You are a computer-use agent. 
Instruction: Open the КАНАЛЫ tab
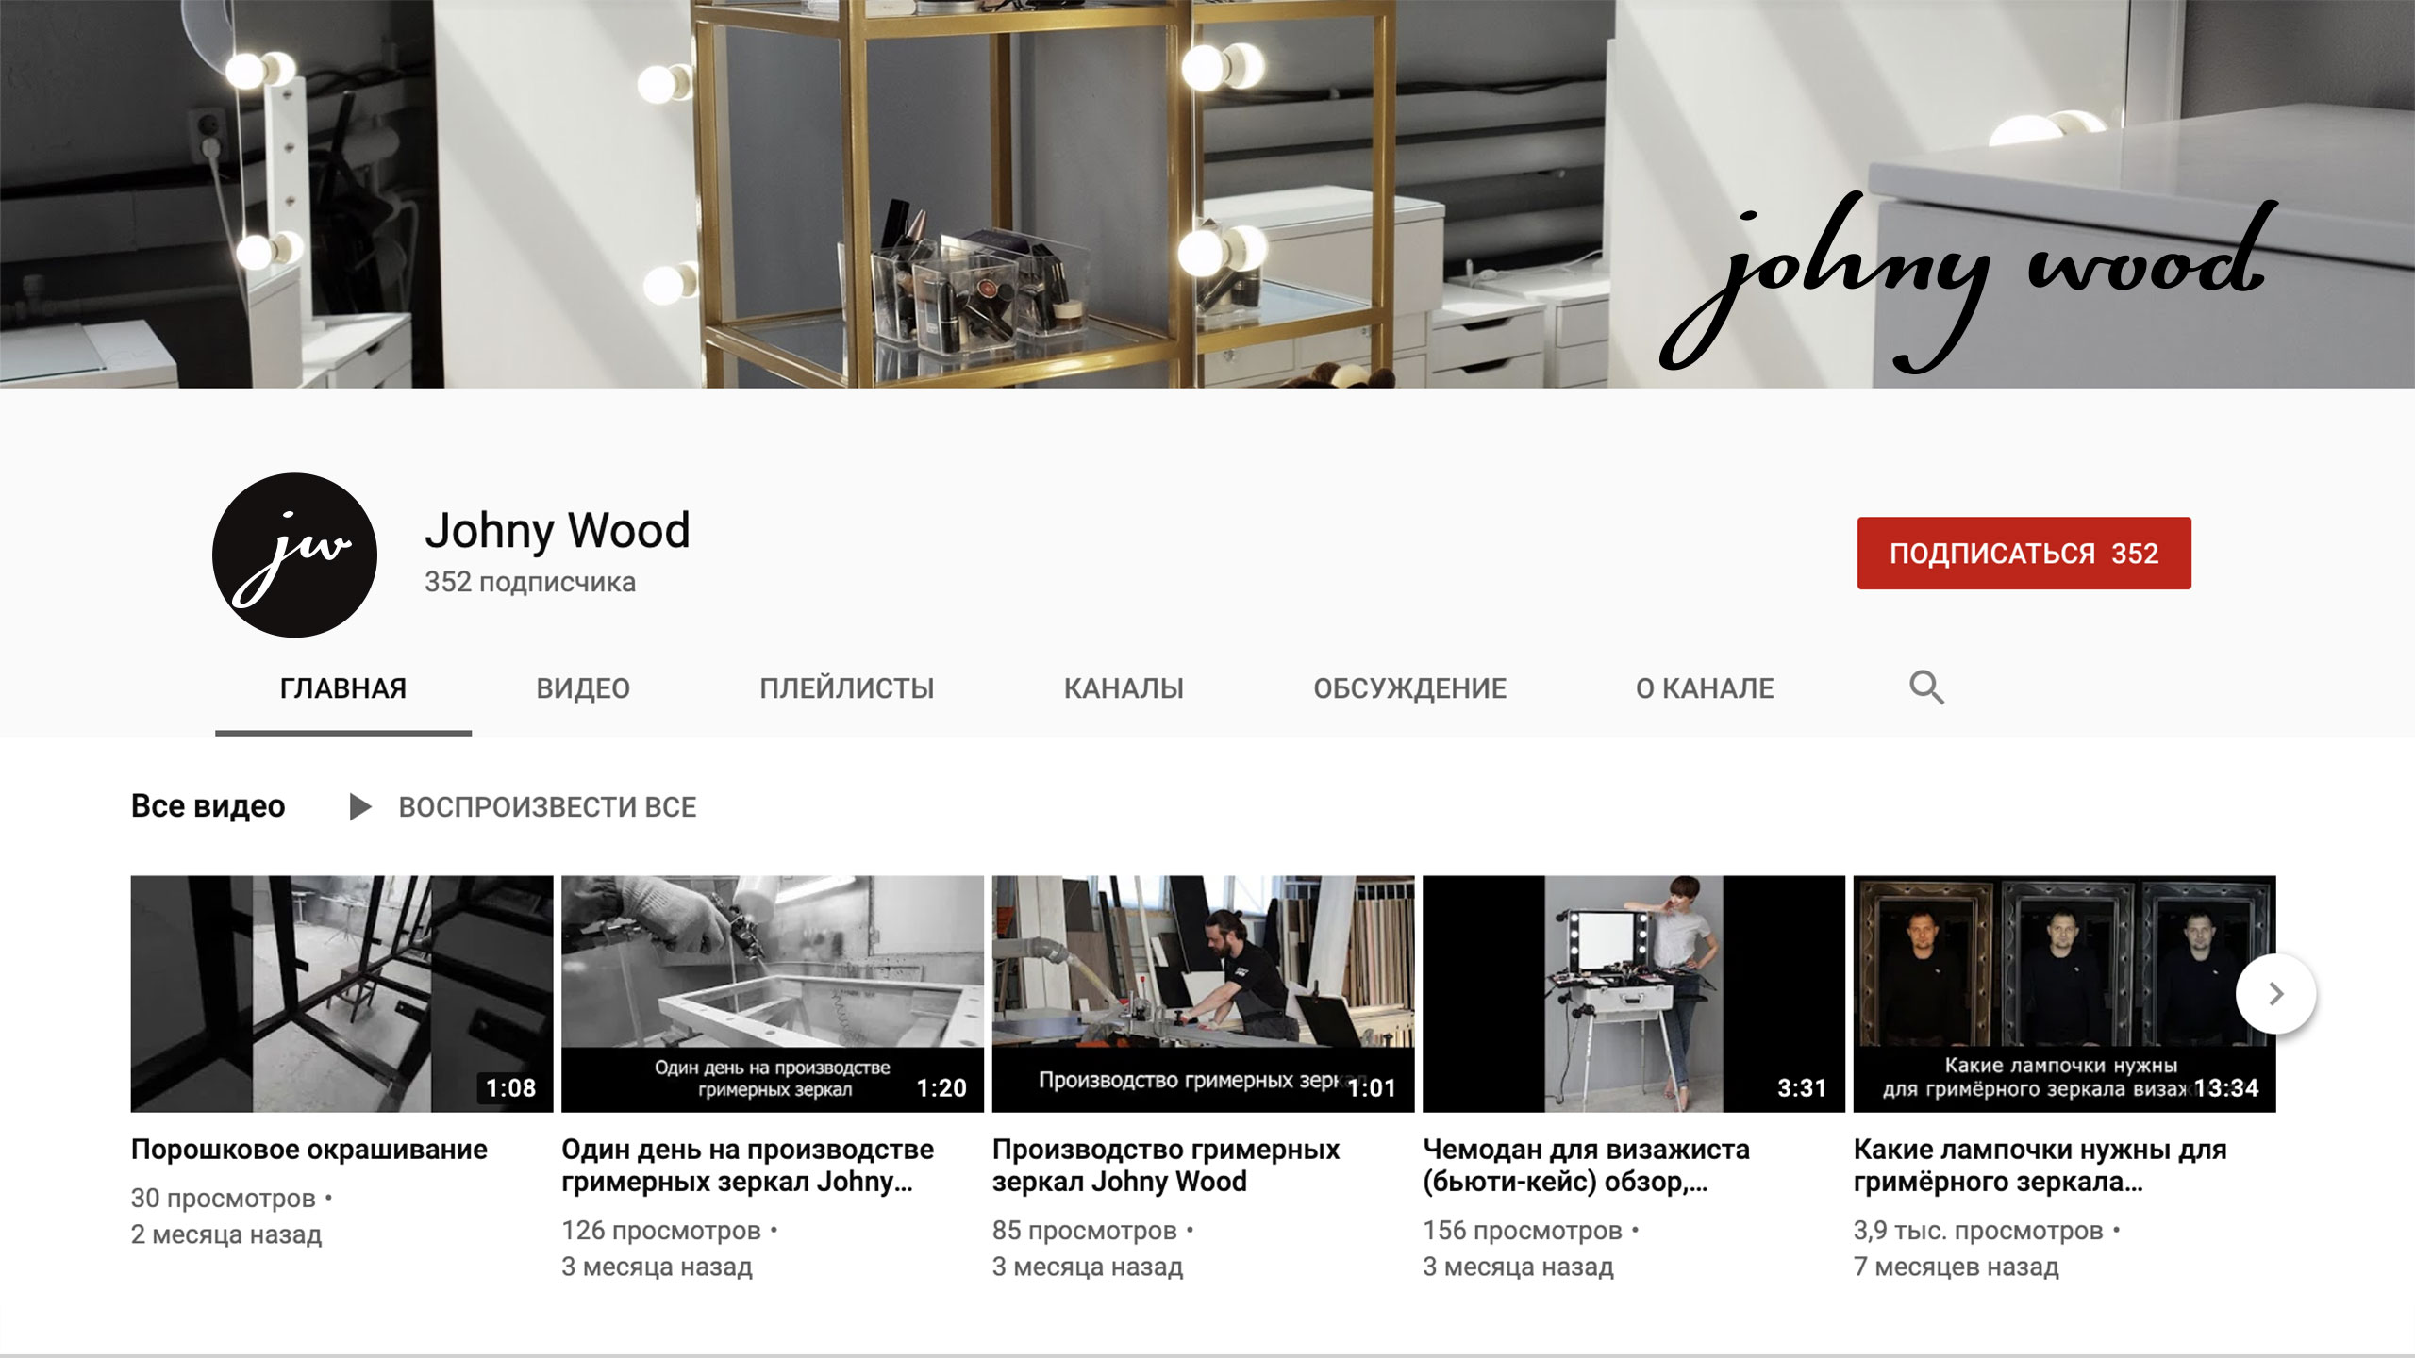(1124, 688)
